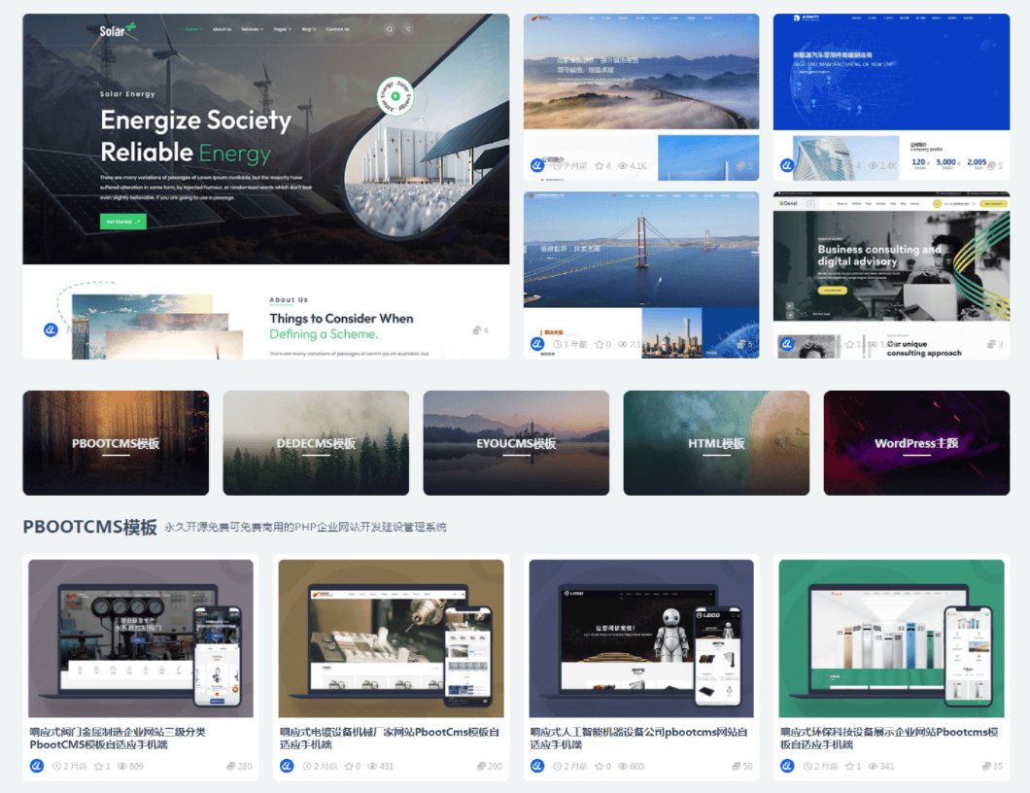Open 响应式电缆设备机械厂家 template title link
1030x793 pixels.
pyautogui.click(x=390, y=738)
